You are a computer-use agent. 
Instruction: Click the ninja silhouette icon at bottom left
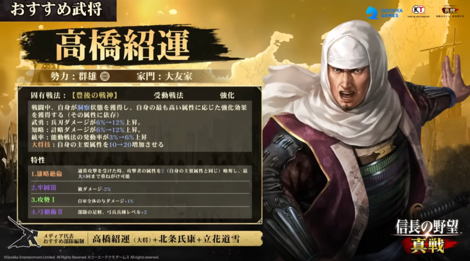pos(24,233)
